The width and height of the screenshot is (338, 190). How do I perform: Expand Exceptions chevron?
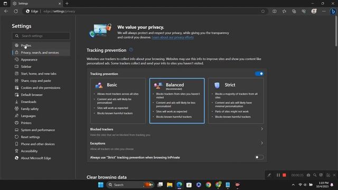click(x=262, y=143)
